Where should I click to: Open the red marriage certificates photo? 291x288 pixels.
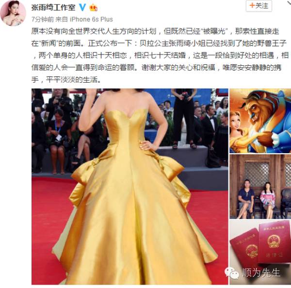260,252
